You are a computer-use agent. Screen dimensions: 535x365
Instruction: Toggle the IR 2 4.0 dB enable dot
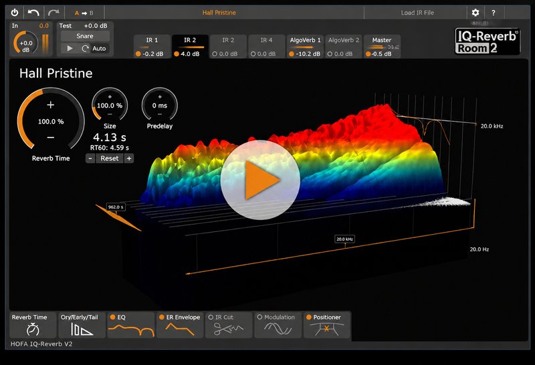pos(177,54)
